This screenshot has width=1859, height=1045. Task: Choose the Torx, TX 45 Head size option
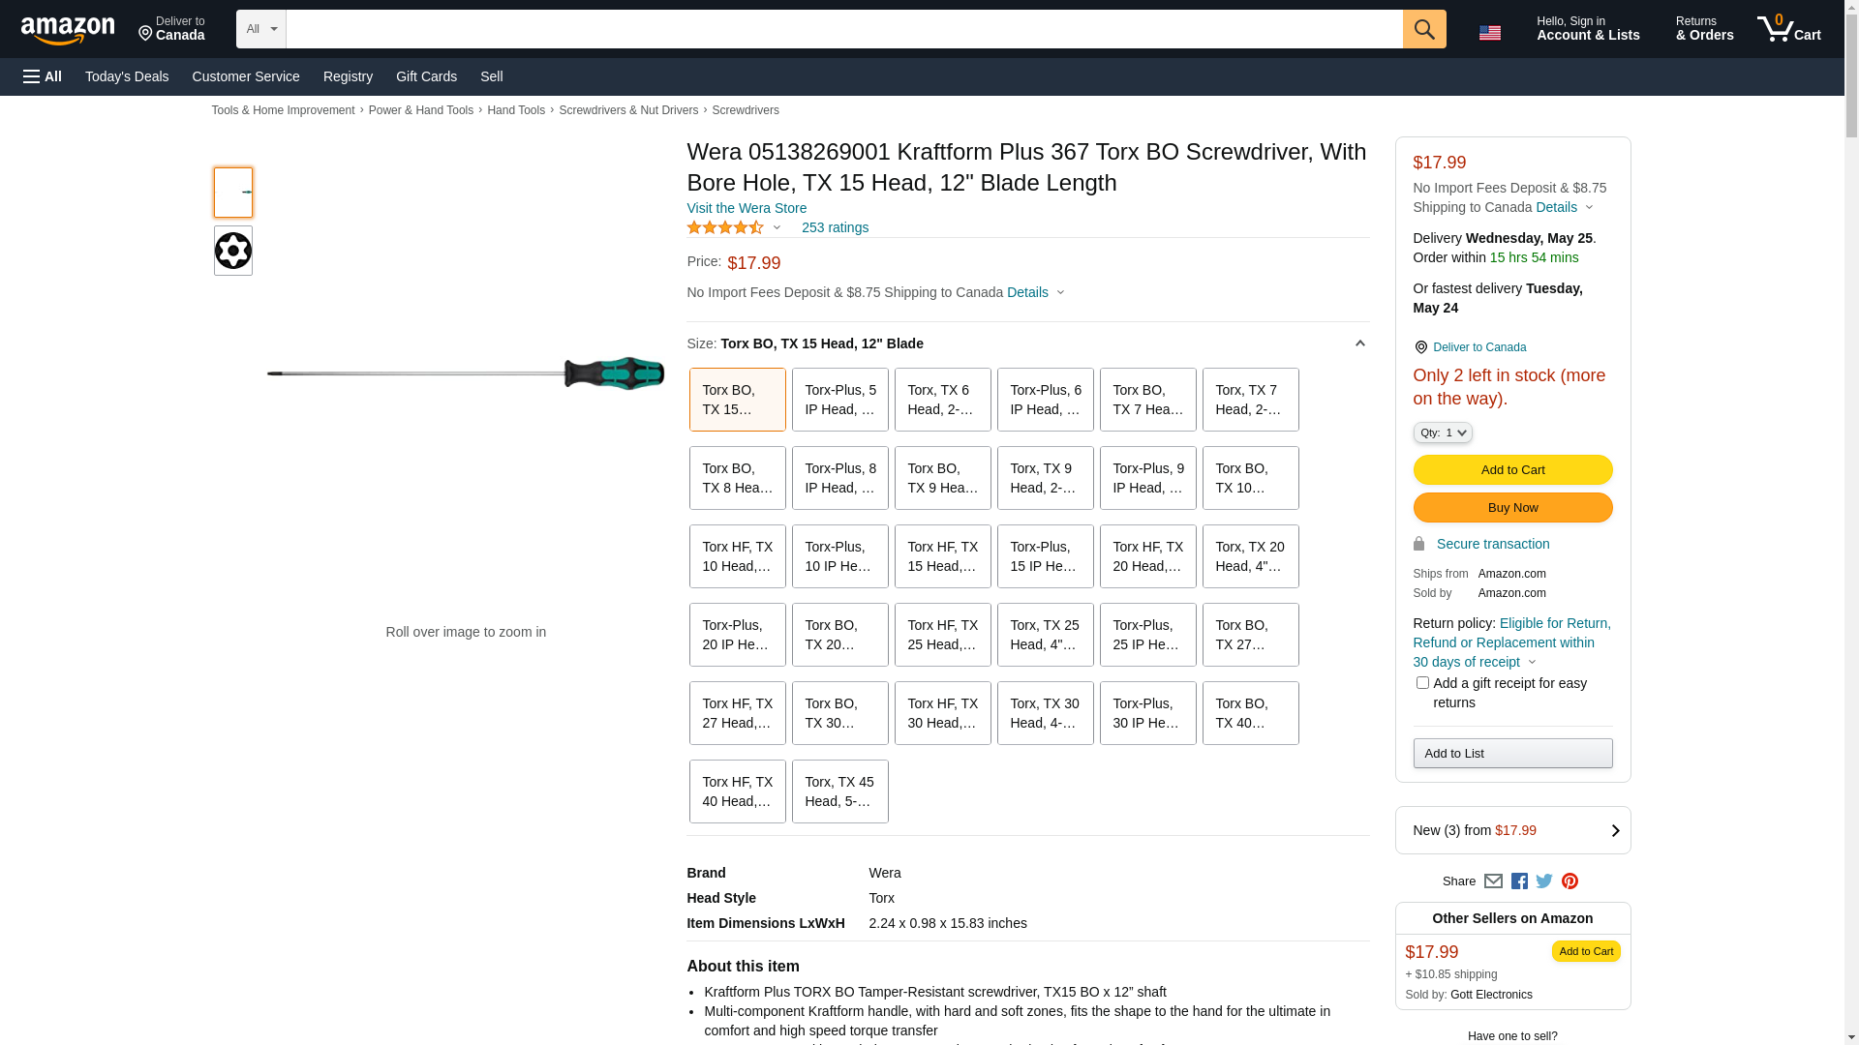coord(839,791)
